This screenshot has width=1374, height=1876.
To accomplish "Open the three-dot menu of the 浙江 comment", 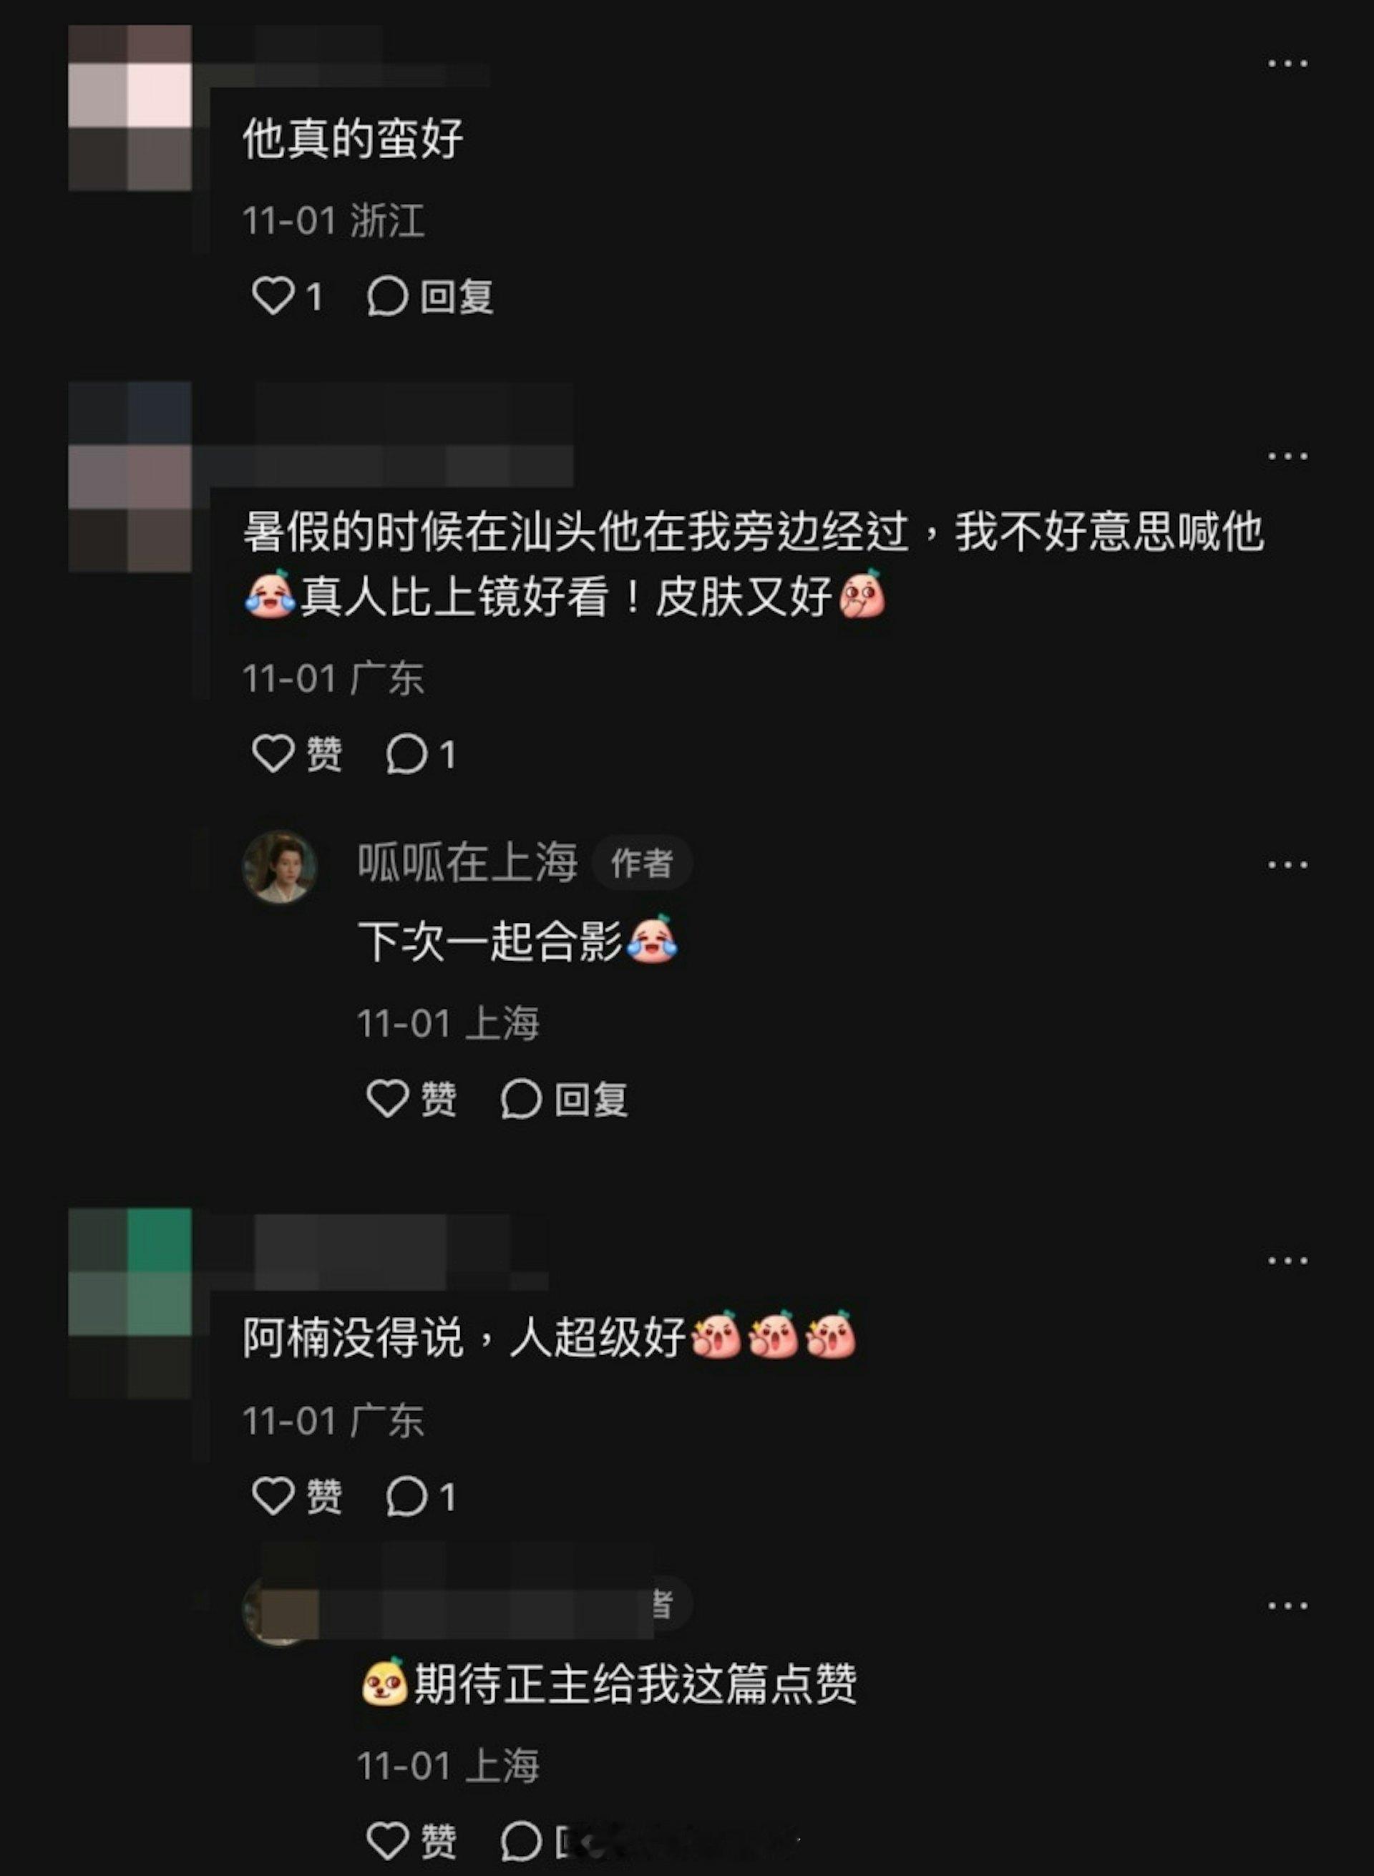I will click(x=1287, y=64).
